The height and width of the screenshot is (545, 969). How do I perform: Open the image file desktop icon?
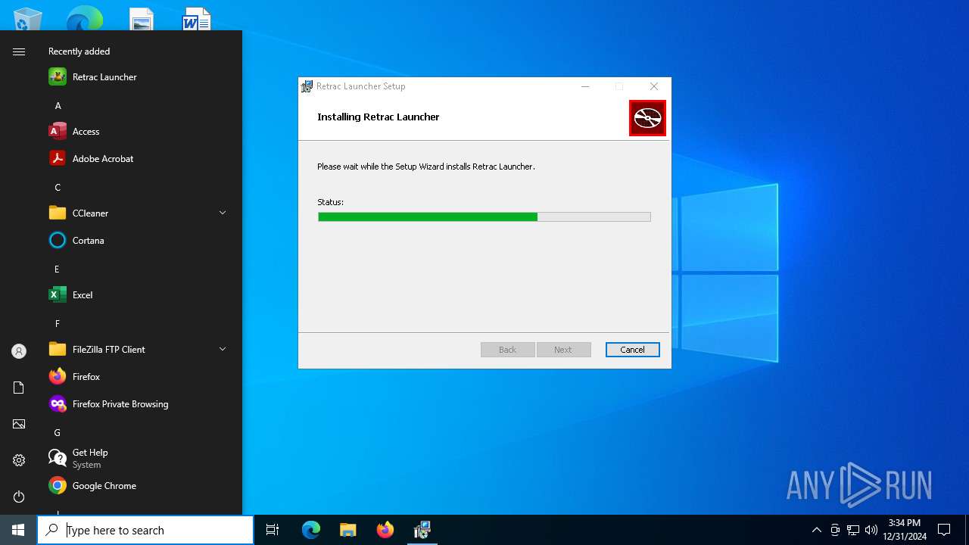142,19
